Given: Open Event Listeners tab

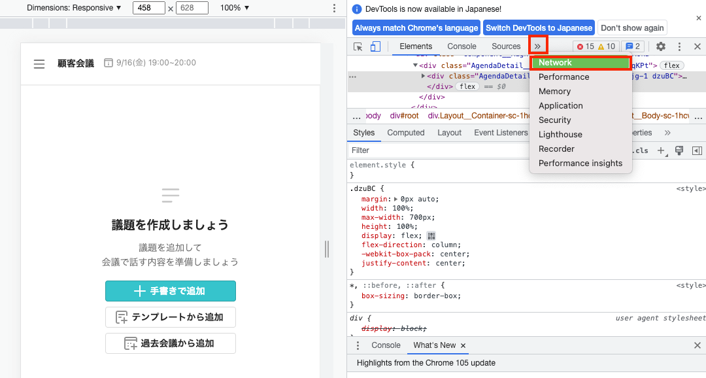Looking at the screenshot, I should (501, 133).
